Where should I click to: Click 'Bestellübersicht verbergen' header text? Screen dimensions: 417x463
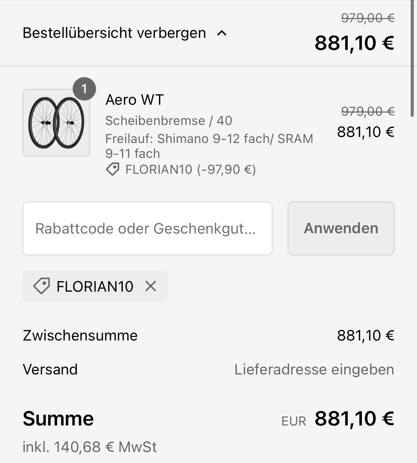pyautogui.click(x=114, y=33)
